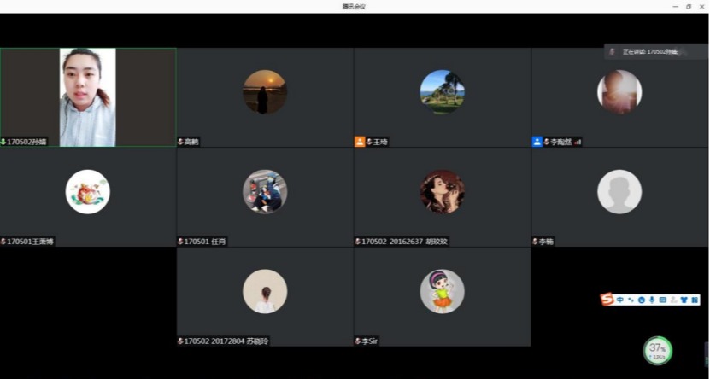Click the currently speaking notification banner
Image resolution: width=710 pixels, height=379 pixels.
654,52
